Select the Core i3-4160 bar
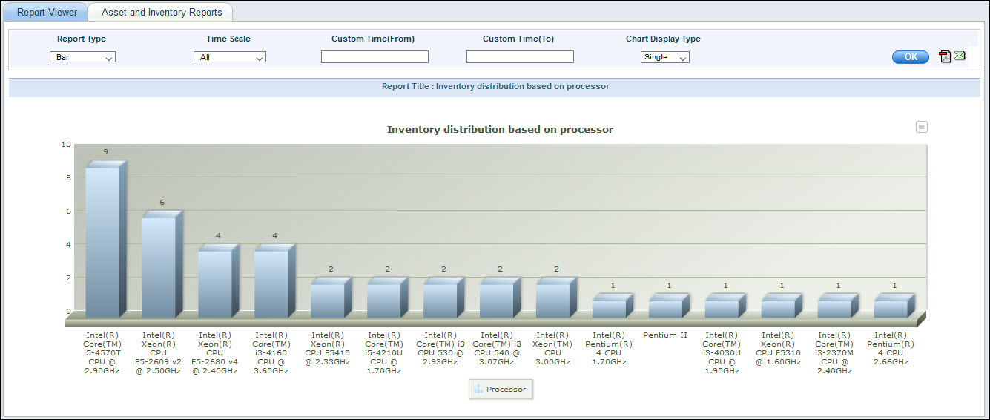 point(272,283)
